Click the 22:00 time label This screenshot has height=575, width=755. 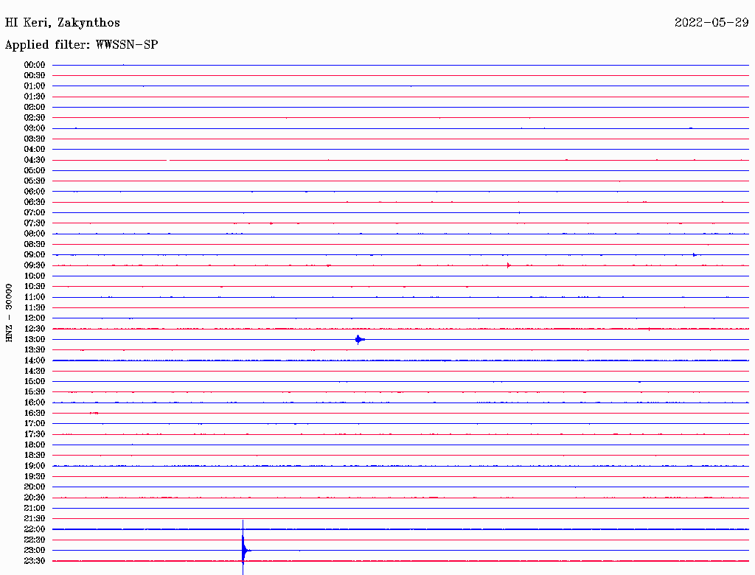pyautogui.click(x=35, y=529)
